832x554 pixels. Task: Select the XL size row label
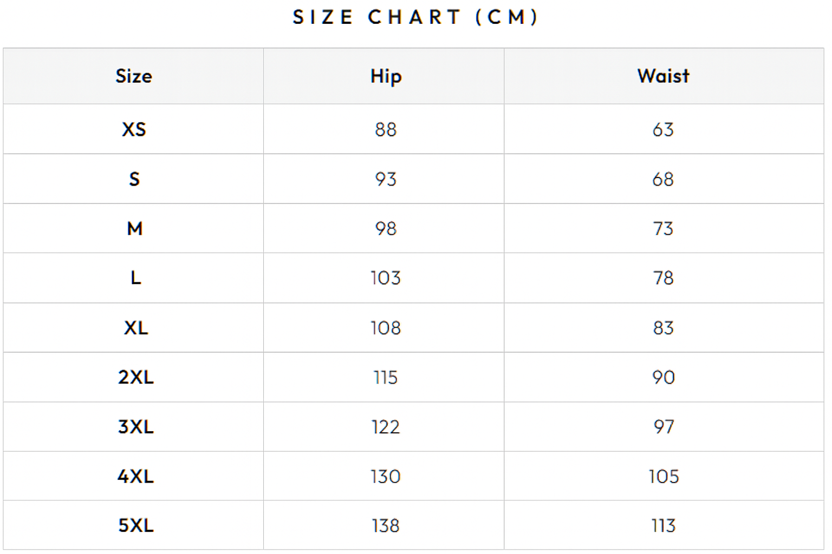pyautogui.click(x=135, y=328)
